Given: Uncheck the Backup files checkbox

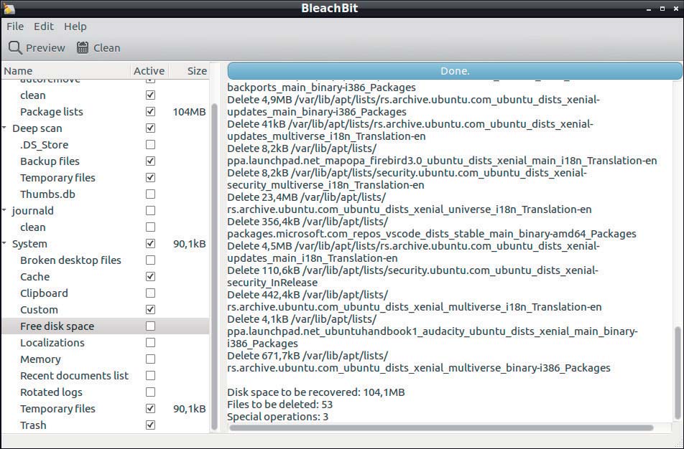Looking at the screenshot, I should pyautogui.click(x=150, y=161).
